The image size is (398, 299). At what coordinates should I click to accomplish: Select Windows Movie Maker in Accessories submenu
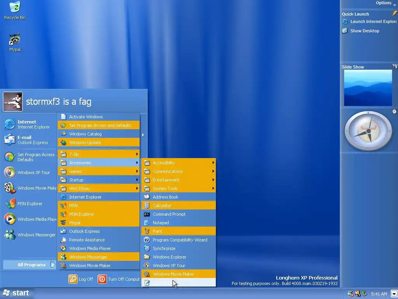(179, 274)
